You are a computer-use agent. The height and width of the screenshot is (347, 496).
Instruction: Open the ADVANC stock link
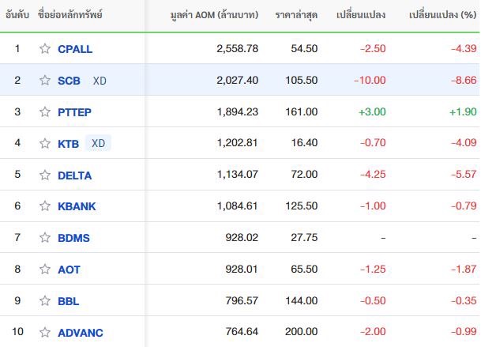[81, 333]
